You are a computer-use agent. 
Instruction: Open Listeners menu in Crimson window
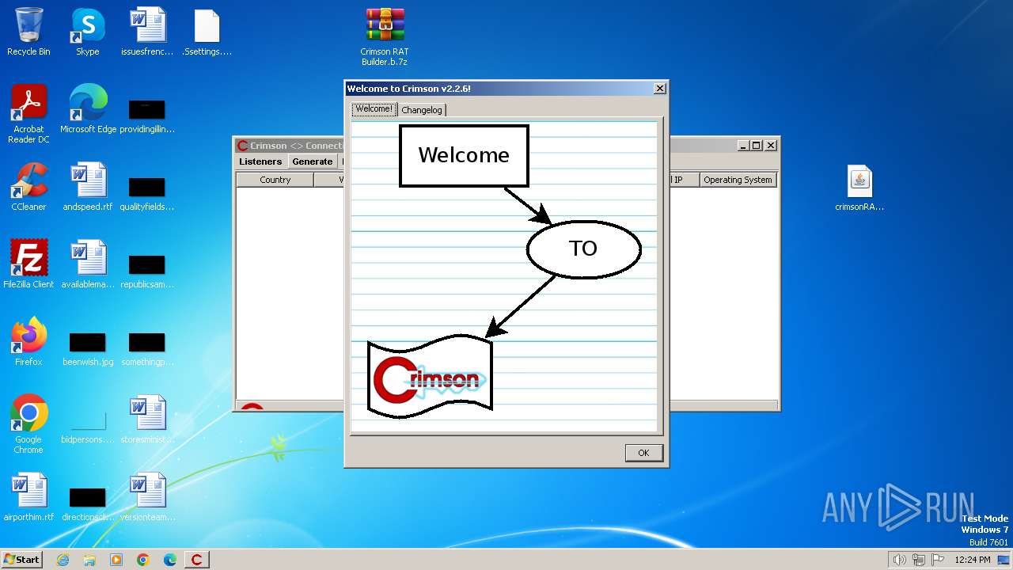[260, 161]
